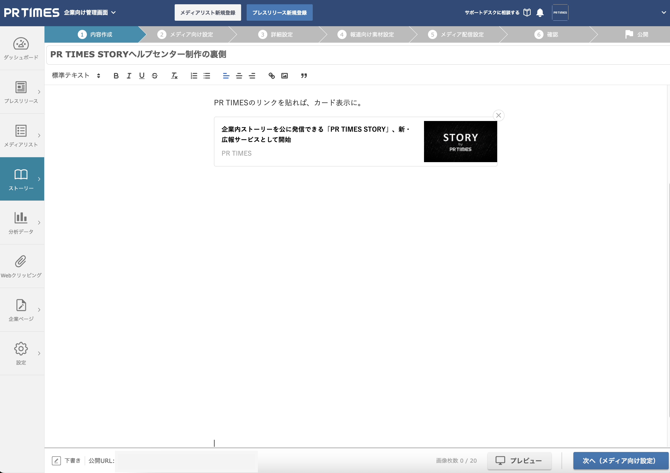Click the PR TIMES logo
670x473 pixels.
tap(32, 12)
